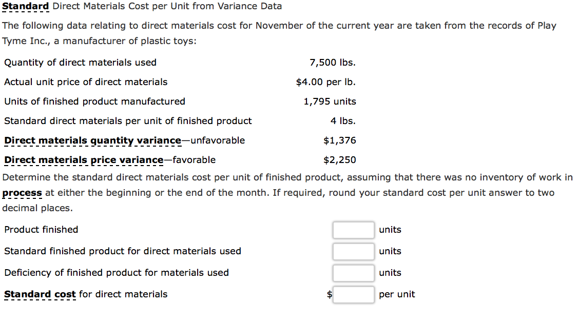Viewport: 578px width, 325px height.
Task: Select the 1,795 units manufactured value
Action: point(329,101)
